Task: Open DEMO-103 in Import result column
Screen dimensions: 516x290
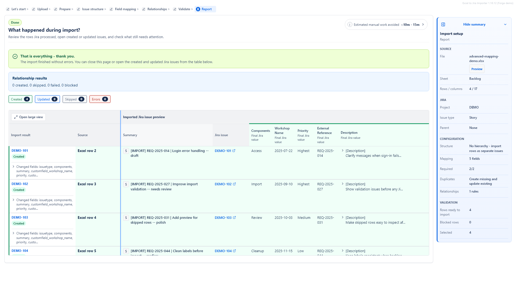Action: point(20,218)
